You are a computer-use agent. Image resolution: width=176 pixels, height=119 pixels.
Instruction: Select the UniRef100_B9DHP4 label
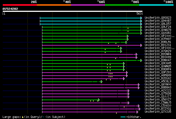point(158,69)
